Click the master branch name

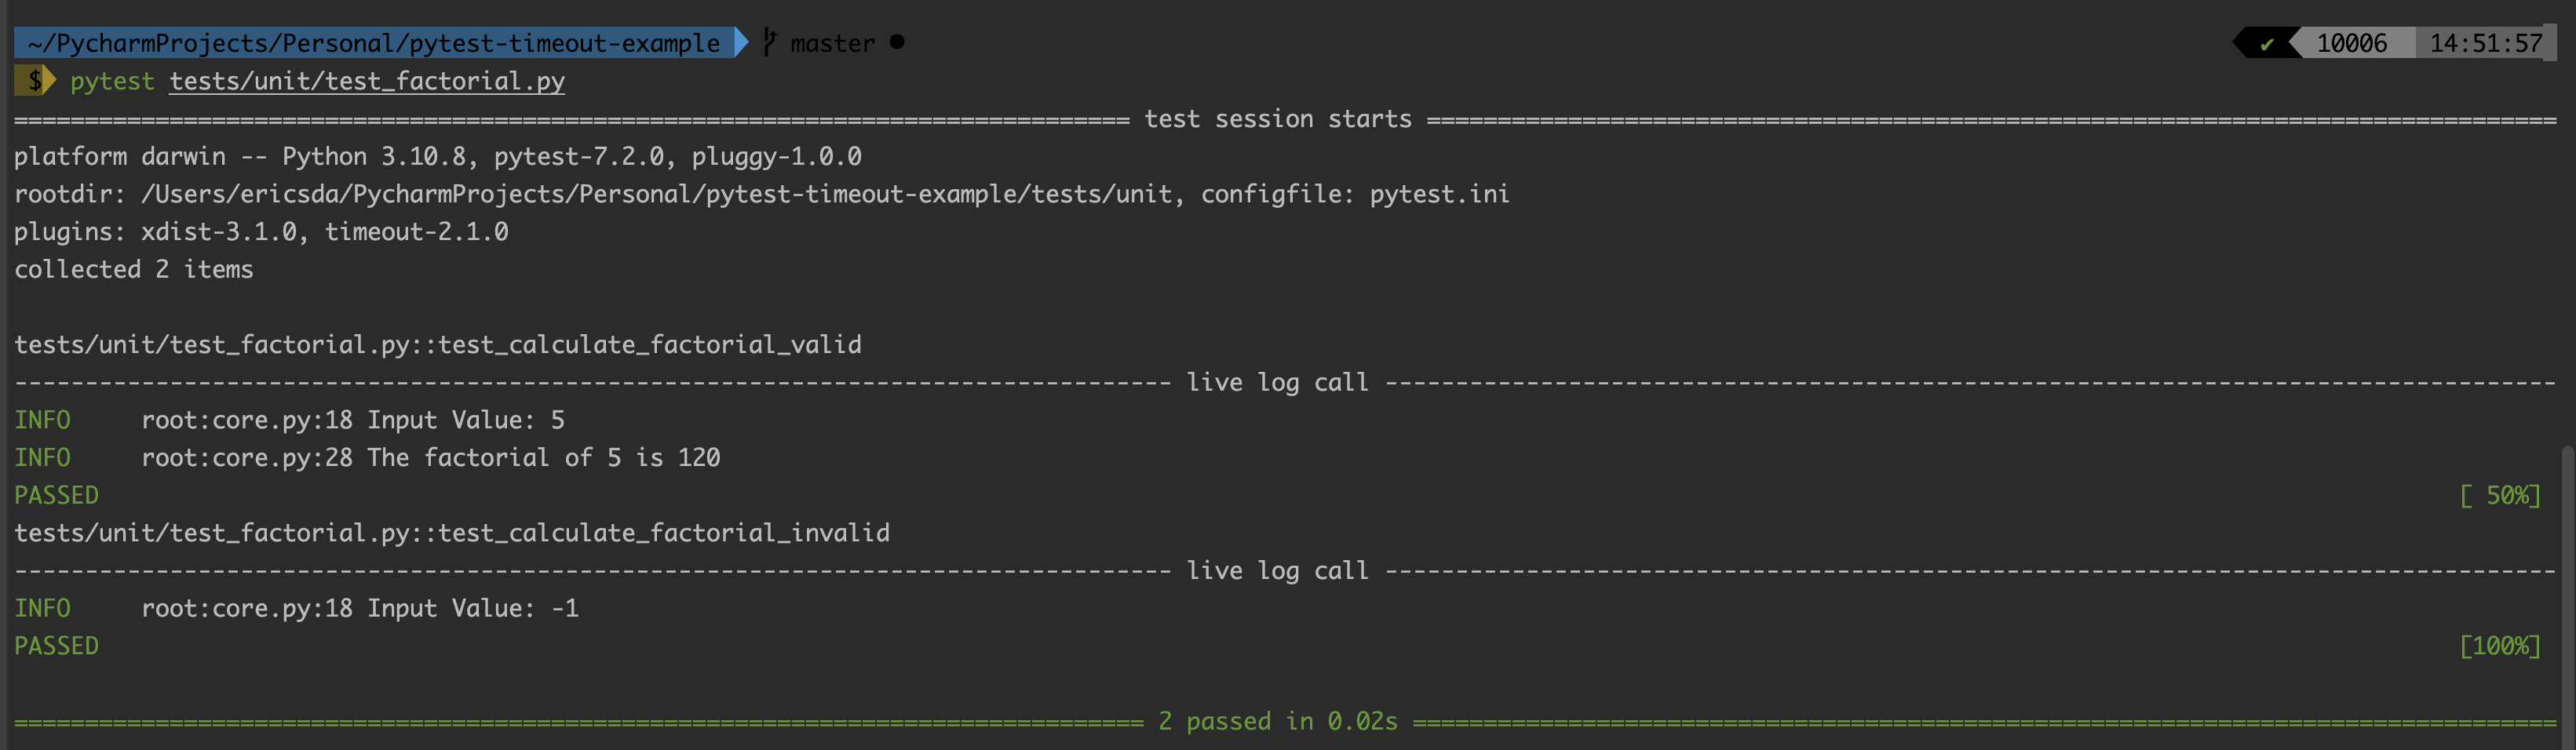pyautogui.click(x=832, y=43)
